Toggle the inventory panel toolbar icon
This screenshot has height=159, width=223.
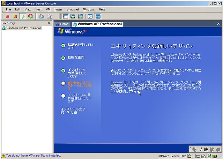[x=65, y=16]
